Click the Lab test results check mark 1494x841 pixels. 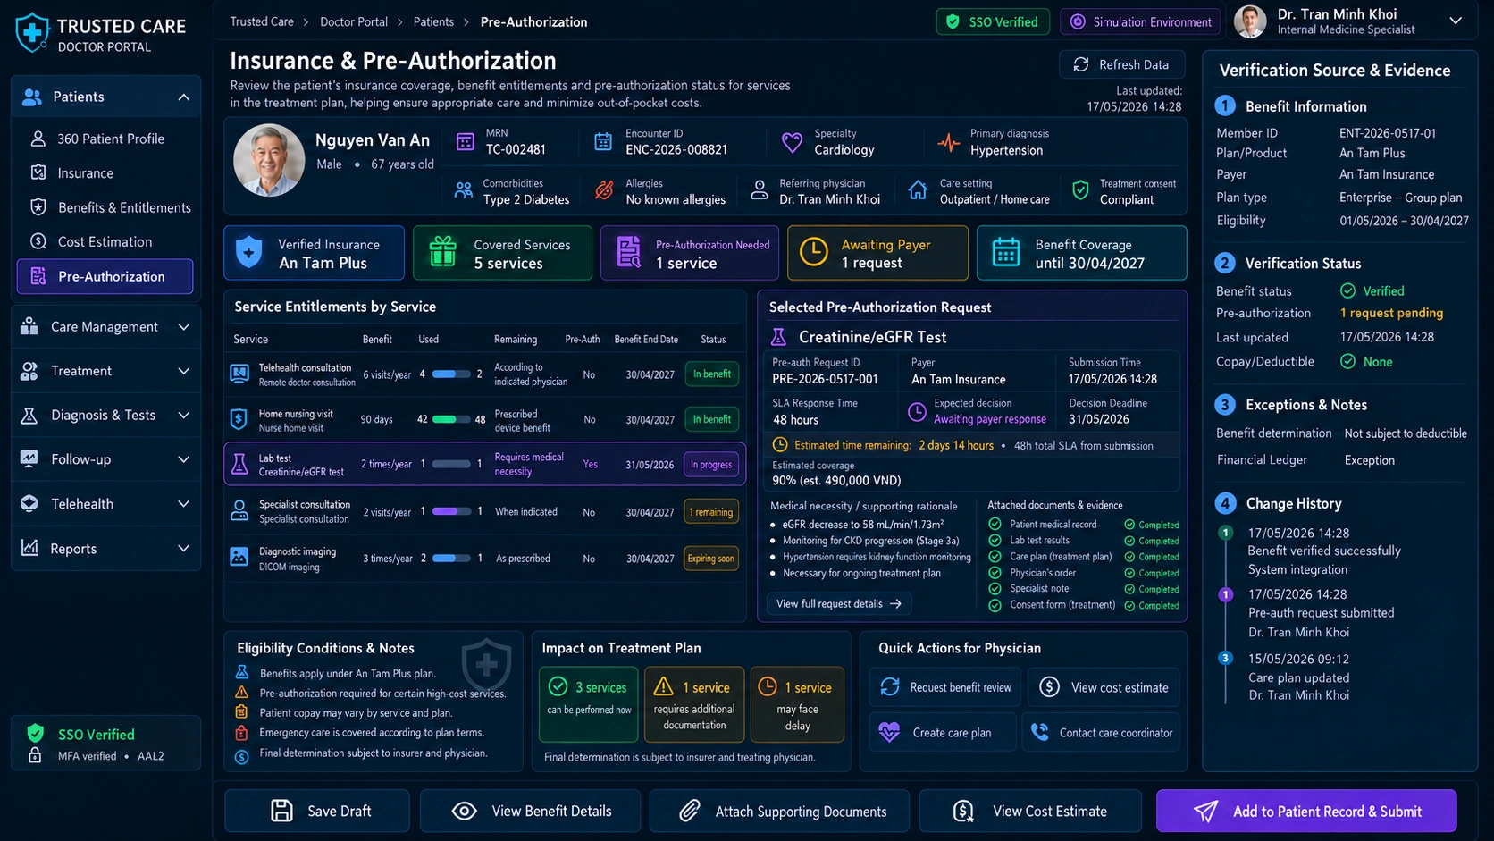point(995,541)
